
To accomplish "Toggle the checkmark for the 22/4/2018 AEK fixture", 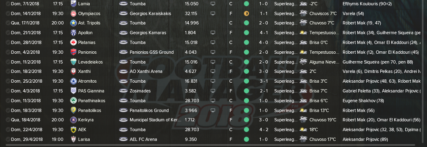I will [x=8, y=129].
